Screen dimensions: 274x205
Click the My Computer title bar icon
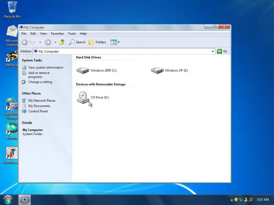tap(21, 27)
